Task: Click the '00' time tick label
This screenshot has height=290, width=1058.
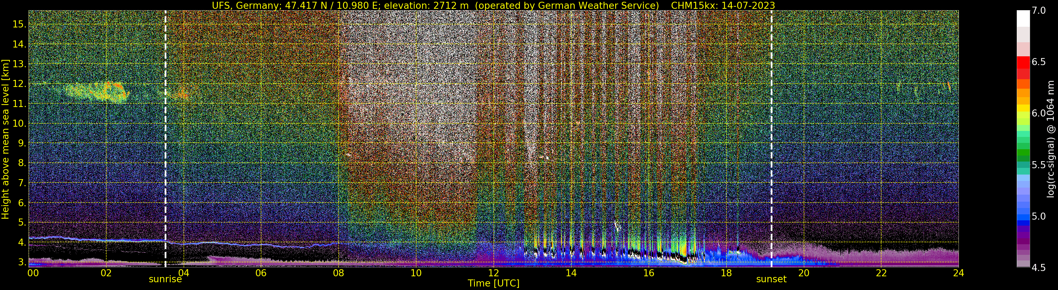Action: pyautogui.click(x=33, y=273)
